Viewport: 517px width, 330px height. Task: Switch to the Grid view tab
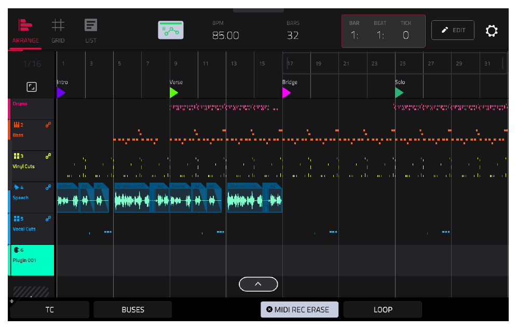(x=58, y=32)
